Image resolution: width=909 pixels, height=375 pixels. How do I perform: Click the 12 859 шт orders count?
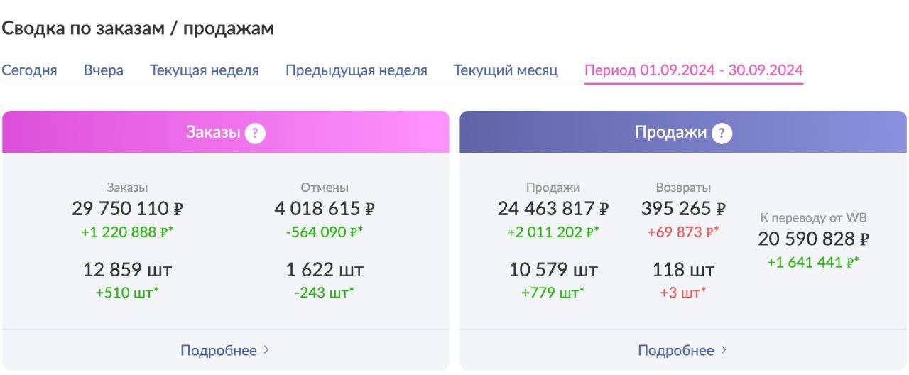(x=127, y=270)
